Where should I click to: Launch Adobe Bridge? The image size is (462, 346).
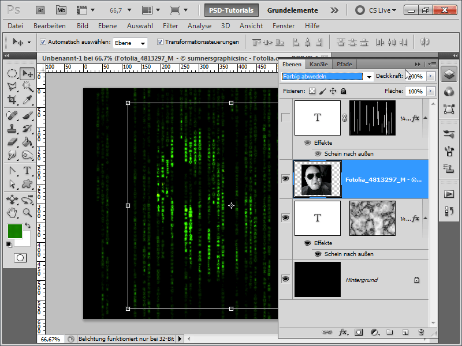(40, 10)
